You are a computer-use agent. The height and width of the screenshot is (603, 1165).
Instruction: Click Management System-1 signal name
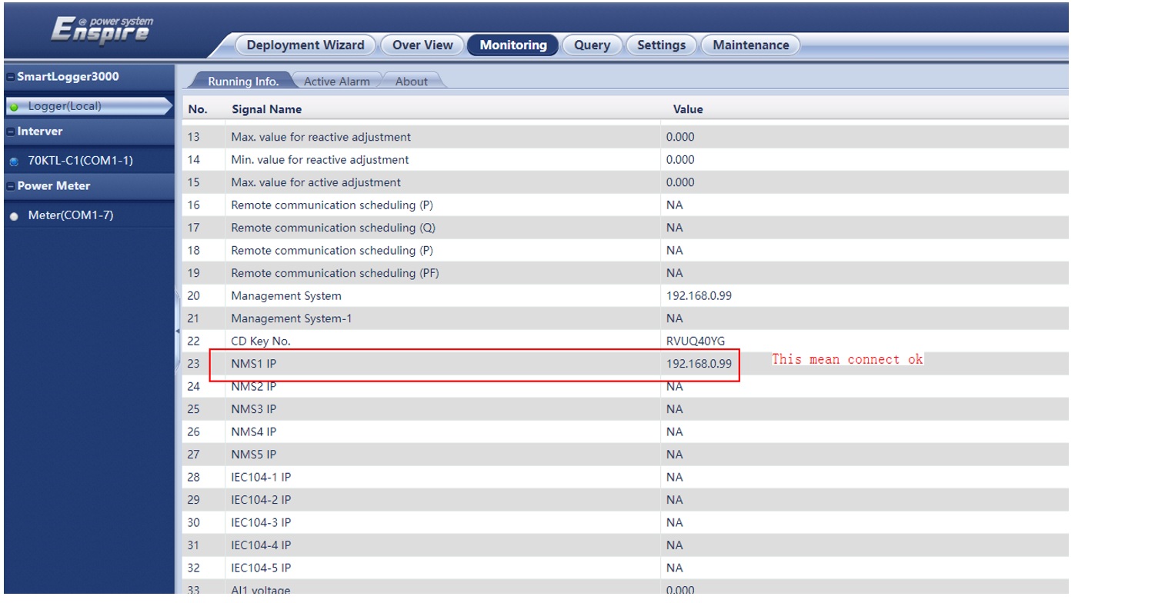coord(291,318)
